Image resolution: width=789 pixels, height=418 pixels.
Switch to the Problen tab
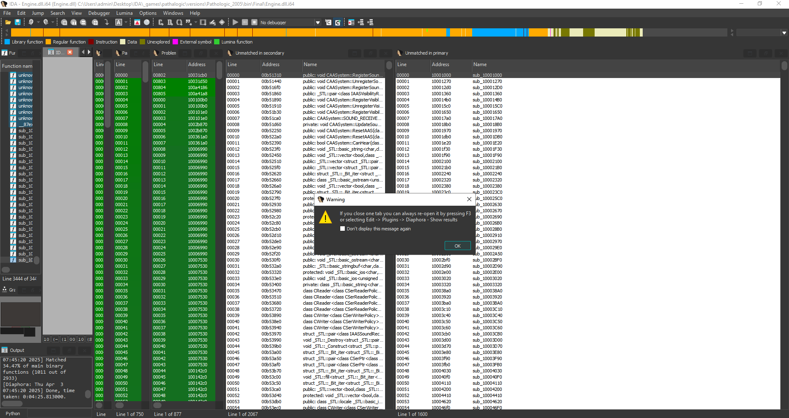point(165,53)
